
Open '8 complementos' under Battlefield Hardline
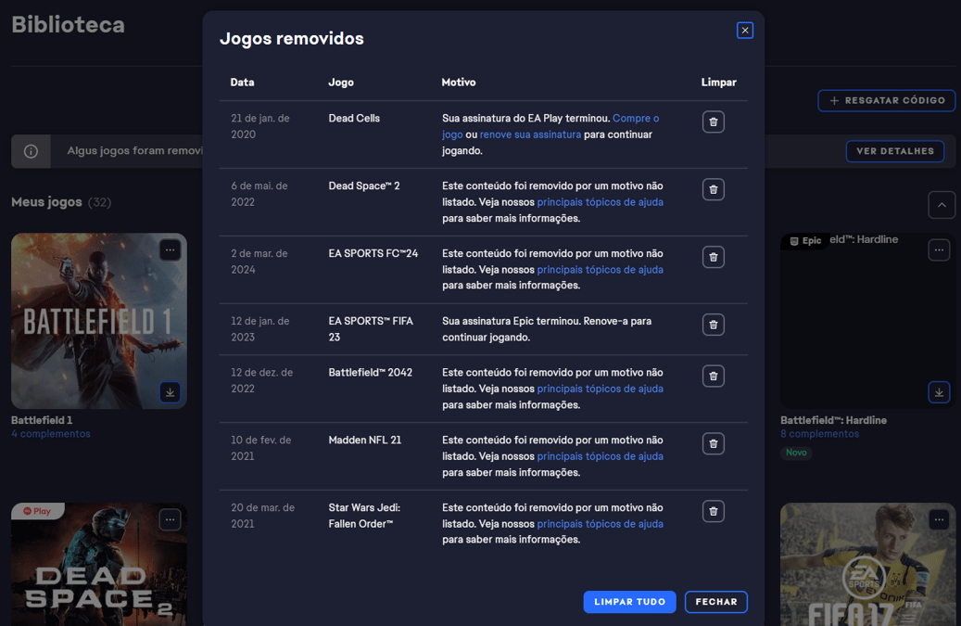point(819,433)
